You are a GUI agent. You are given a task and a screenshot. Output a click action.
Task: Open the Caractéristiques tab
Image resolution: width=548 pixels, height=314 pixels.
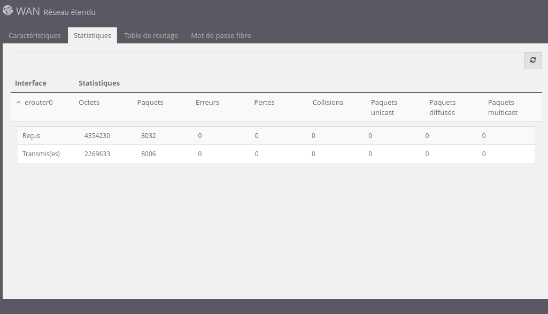[35, 35]
